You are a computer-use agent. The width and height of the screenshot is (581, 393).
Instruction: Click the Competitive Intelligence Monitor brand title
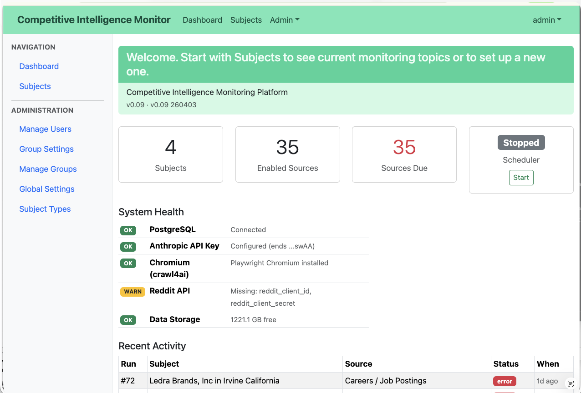[x=94, y=20]
